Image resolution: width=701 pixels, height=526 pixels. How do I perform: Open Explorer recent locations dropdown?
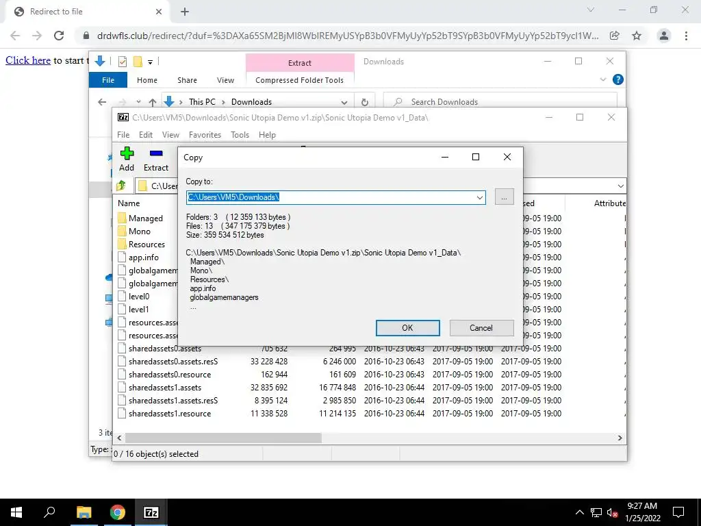(138, 102)
